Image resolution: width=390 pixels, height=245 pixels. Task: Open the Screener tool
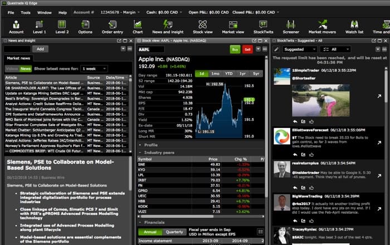click(291, 27)
